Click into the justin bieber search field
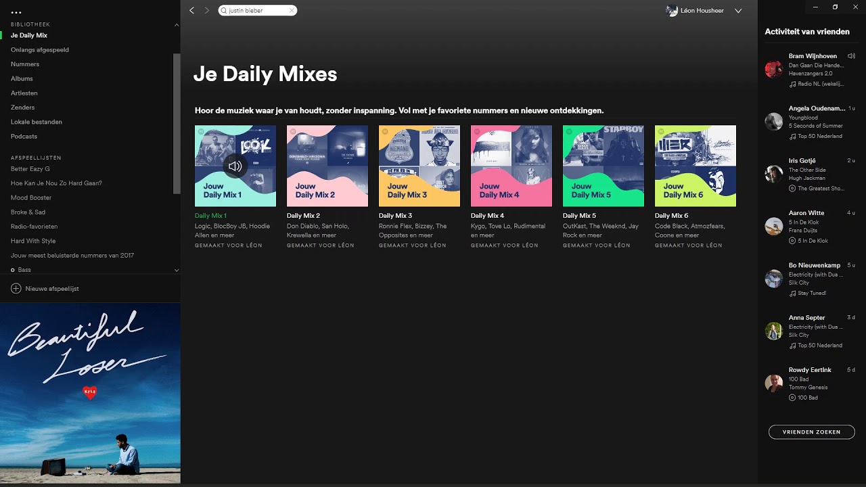 258,10
